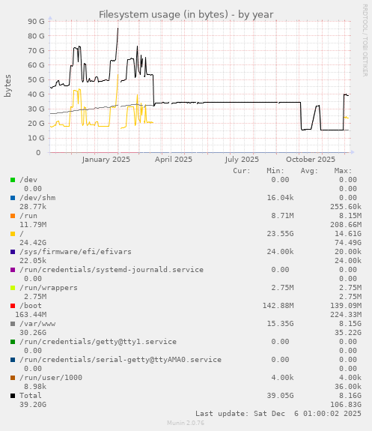
Task: Select the /run/wrappers legend label
Action: tap(49, 288)
